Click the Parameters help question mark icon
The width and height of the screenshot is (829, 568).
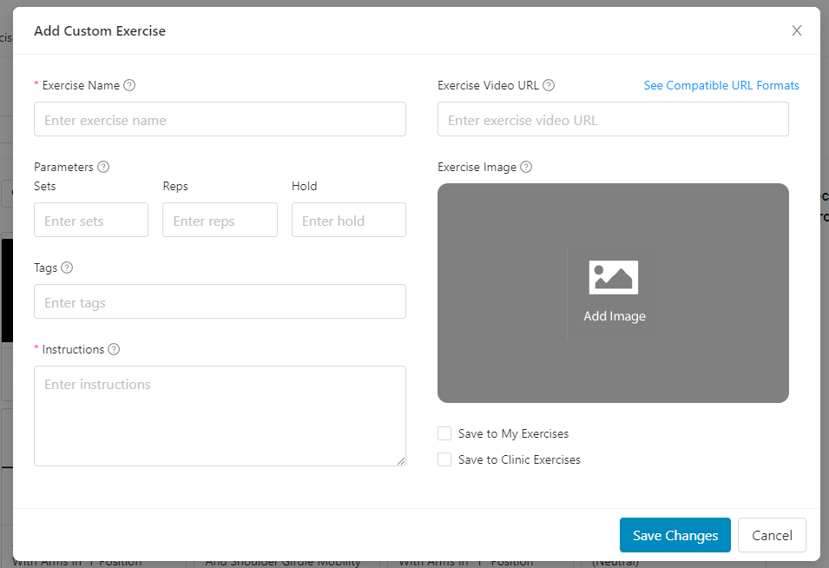coord(103,167)
